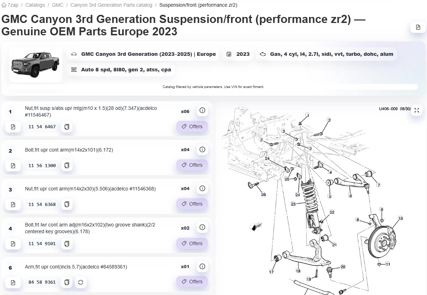427x295 pixels.
Task: Click callout 23 on the suspension diagram
Action: point(293,204)
